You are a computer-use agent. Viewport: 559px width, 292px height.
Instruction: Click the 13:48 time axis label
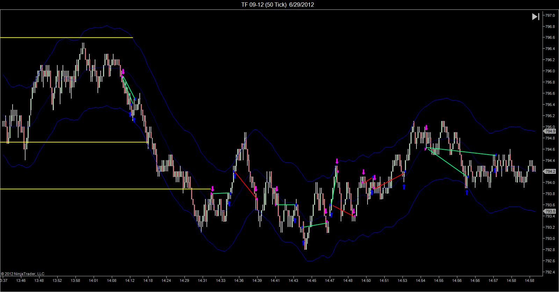point(39,280)
